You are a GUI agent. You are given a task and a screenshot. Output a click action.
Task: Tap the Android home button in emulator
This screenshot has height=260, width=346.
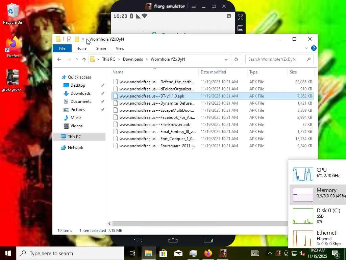click(x=173, y=240)
